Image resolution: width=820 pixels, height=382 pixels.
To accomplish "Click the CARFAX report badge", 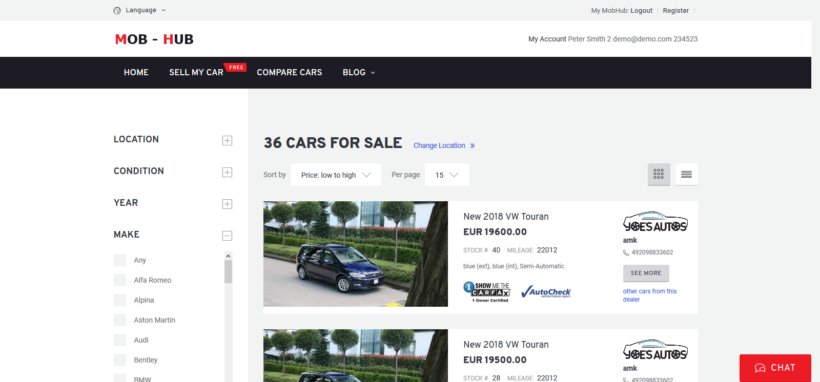I will click(486, 292).
